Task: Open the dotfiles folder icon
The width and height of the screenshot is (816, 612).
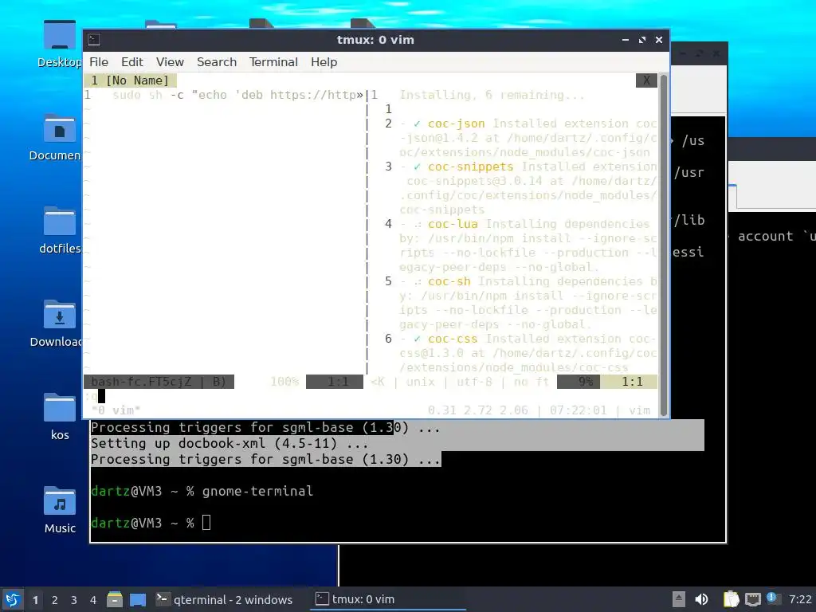Action: (x=59, y=222)
